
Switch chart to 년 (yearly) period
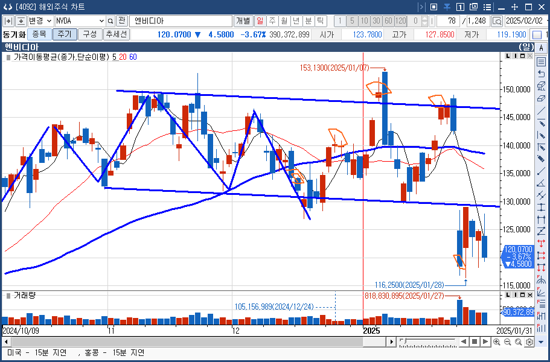(296, 21)
